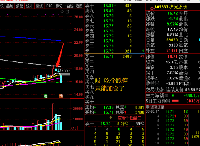The image size is (200, 146).
Task: Click the 8.2/笔 average in 卖一 queue
Action: (x=123, y=124)
